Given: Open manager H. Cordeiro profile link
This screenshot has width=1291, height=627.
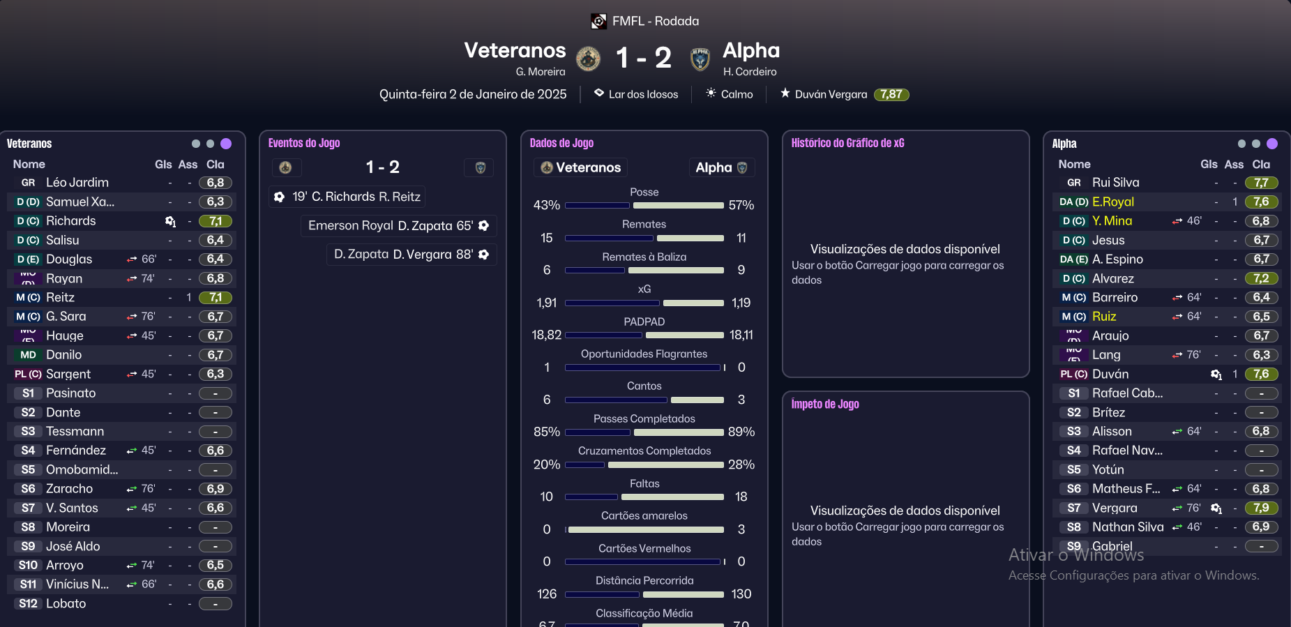Looking at the screenshot, I should [x=750, y=72].
